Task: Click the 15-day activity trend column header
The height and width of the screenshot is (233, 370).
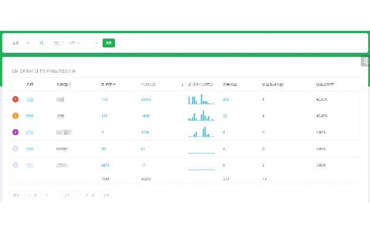Action: [200, 84]
